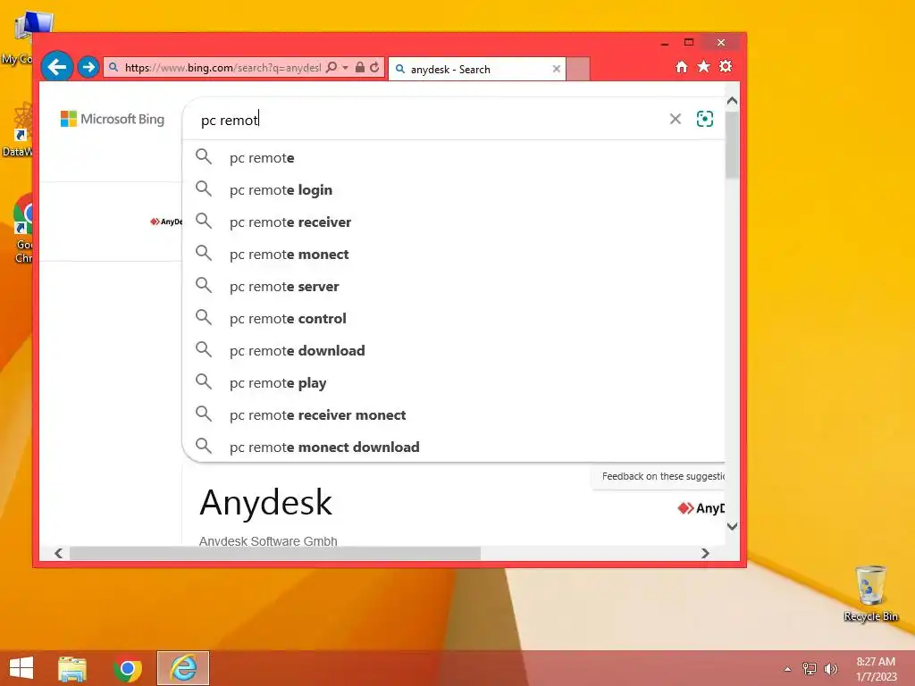Click the horizontal scrollbar left arrow
Screen dimensions: 915x686
58,553
